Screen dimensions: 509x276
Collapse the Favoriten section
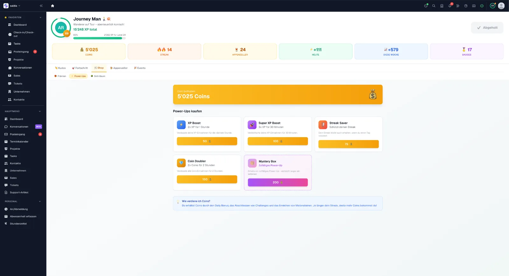40,18
